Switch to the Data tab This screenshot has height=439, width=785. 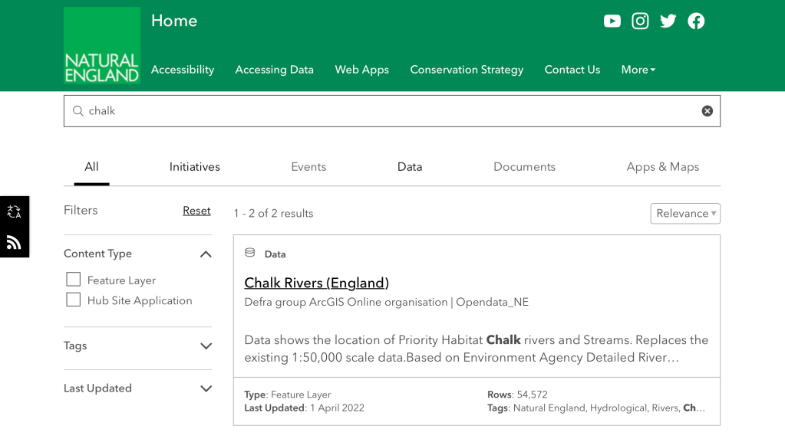coord(410,167)
